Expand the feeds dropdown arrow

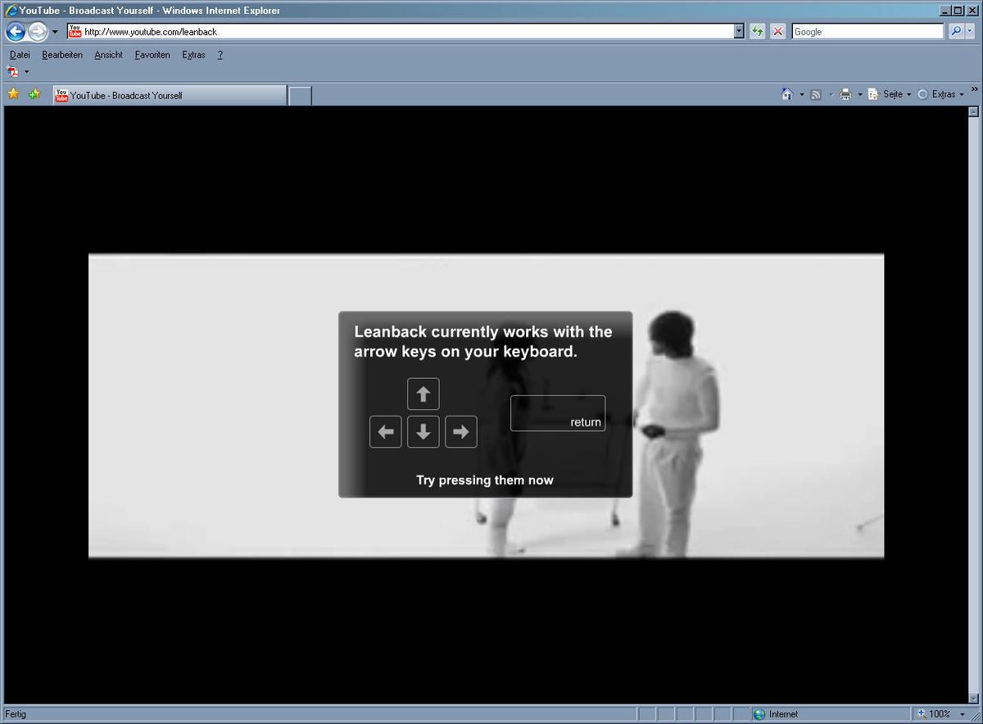click(831, 94)
